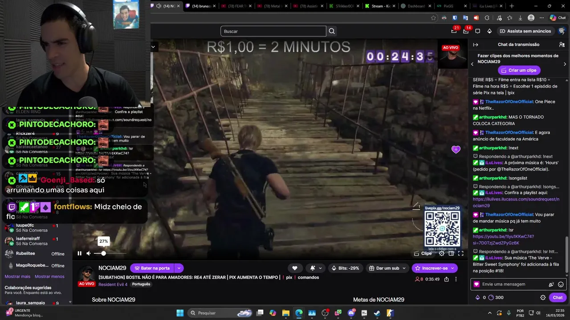The image size is (570, 320).
Task: Mute the stream volume speaker icon
Action: [x=88, y=253]
